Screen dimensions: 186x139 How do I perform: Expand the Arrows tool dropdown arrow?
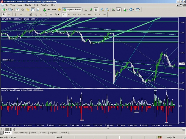(x=59, y=15)
